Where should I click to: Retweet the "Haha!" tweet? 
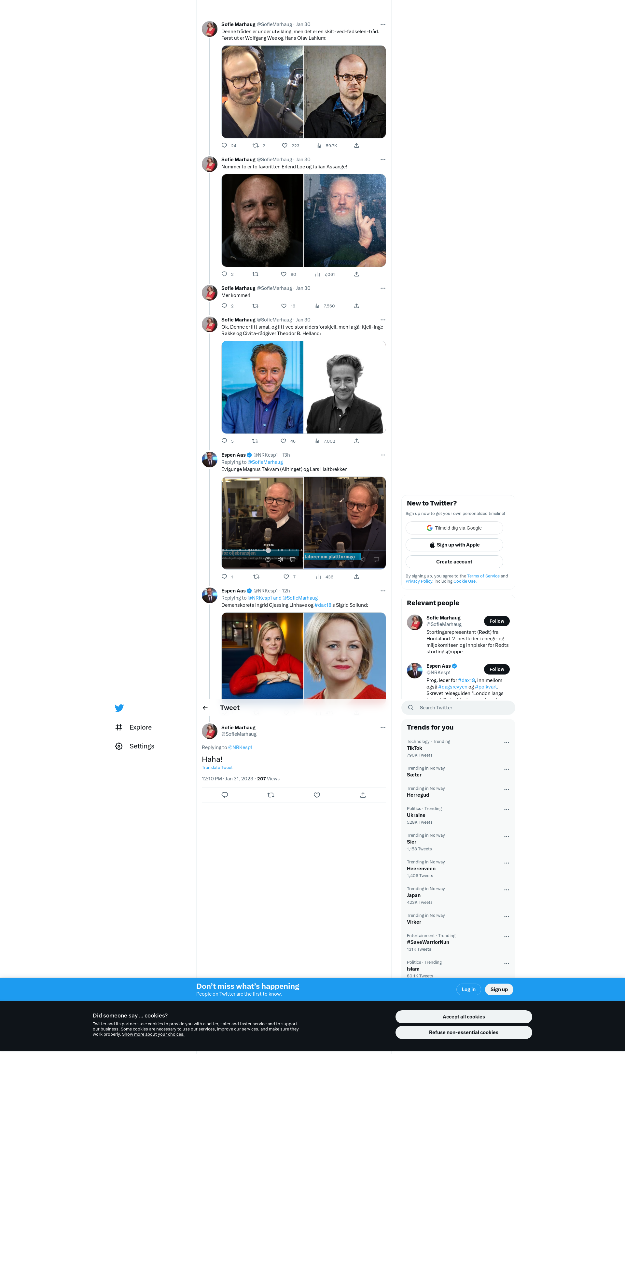pyautogui.click(x=271, y=795)
